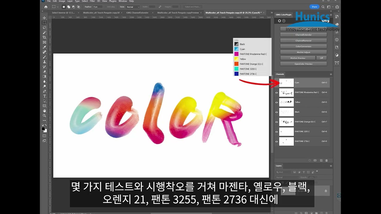Select the Healing Brush tool
Image resolution: width=381 pixels, height=214 pixels.
click(44, 52)
